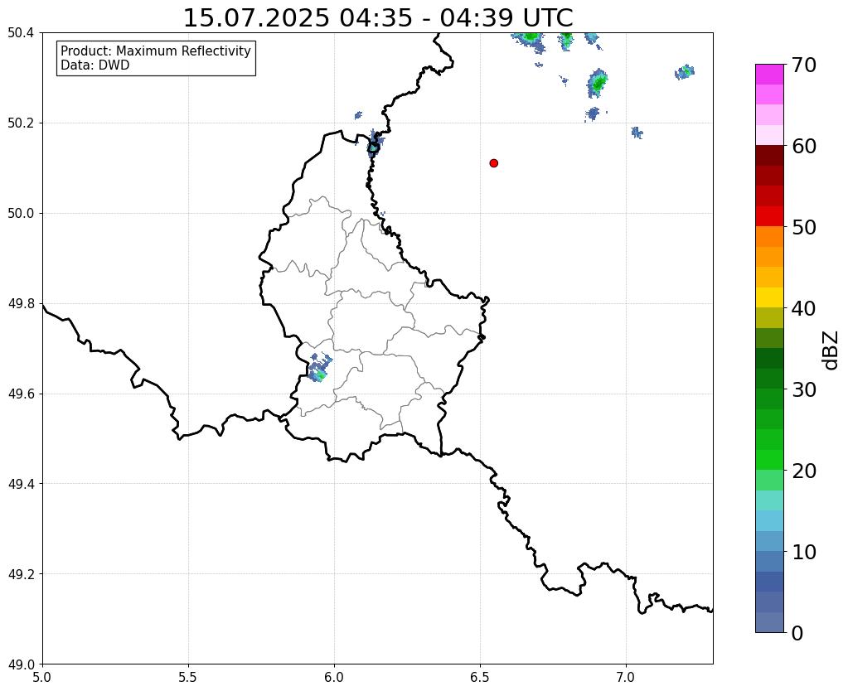Click latitude axis label 49.2

point(21,574)
